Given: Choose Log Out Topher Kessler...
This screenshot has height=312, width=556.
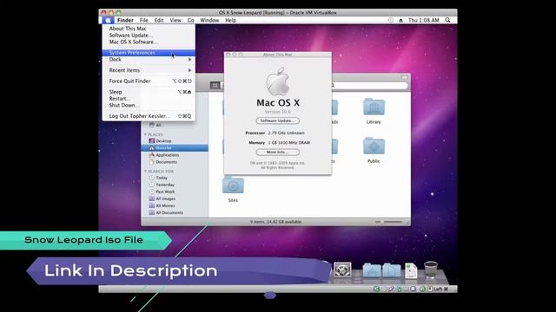Looking at the screenshot, I should click(x=149, y=116).
